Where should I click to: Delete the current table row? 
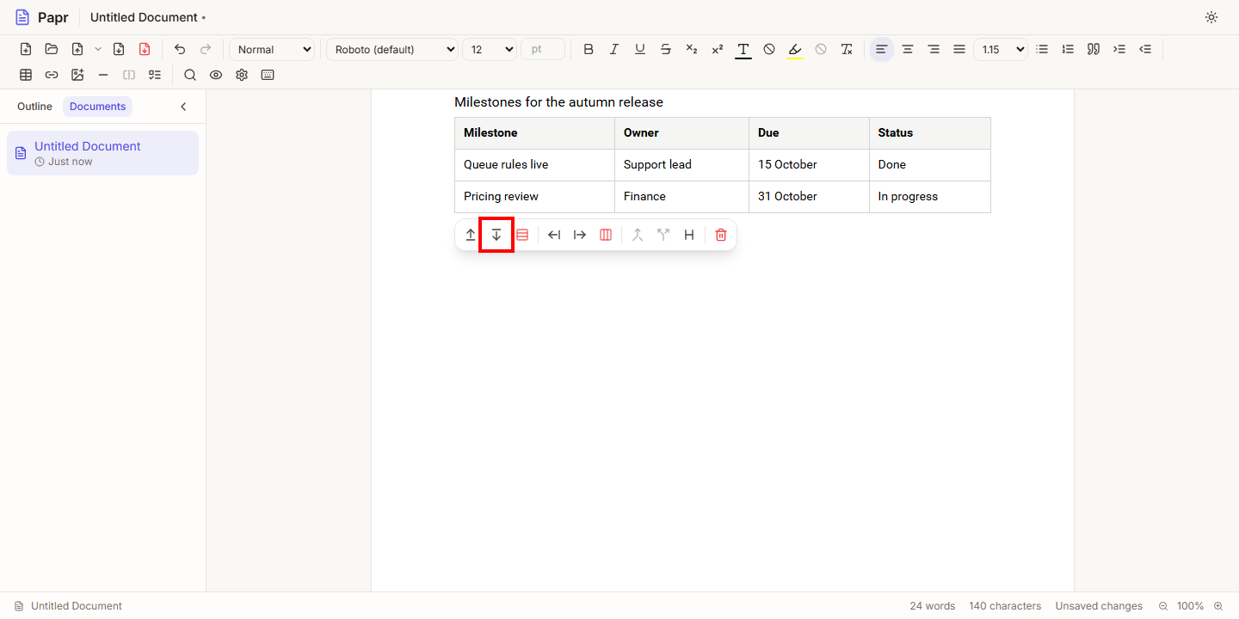coord(522,235)
